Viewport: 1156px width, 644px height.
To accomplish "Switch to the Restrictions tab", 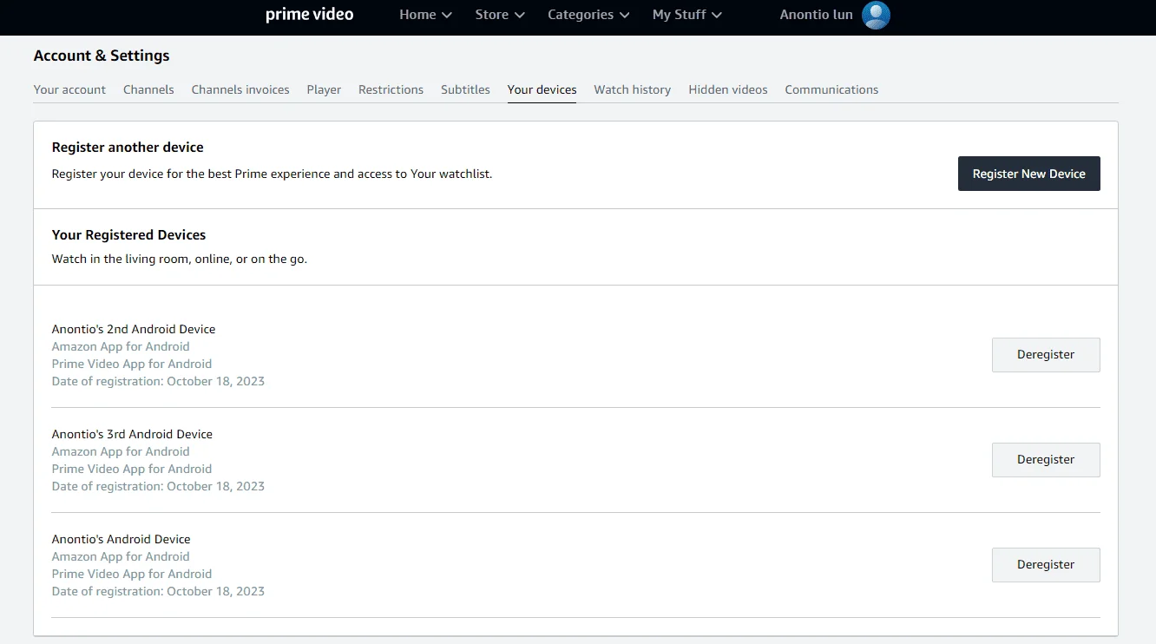I will pos(391,89).
